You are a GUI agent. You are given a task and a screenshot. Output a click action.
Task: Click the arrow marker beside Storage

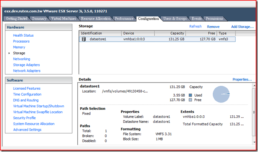tap(9, 53)
